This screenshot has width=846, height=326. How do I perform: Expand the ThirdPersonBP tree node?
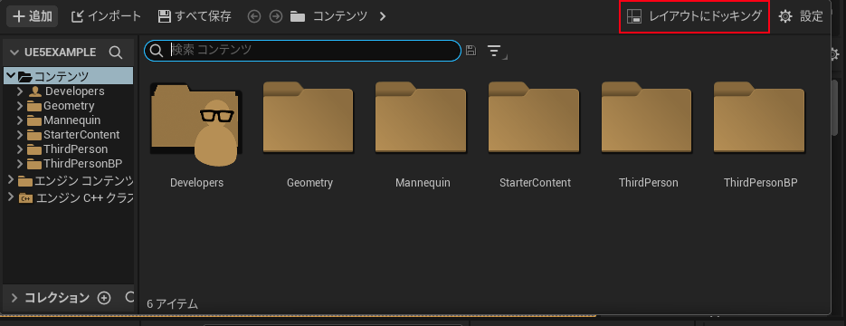click(21, 164)
